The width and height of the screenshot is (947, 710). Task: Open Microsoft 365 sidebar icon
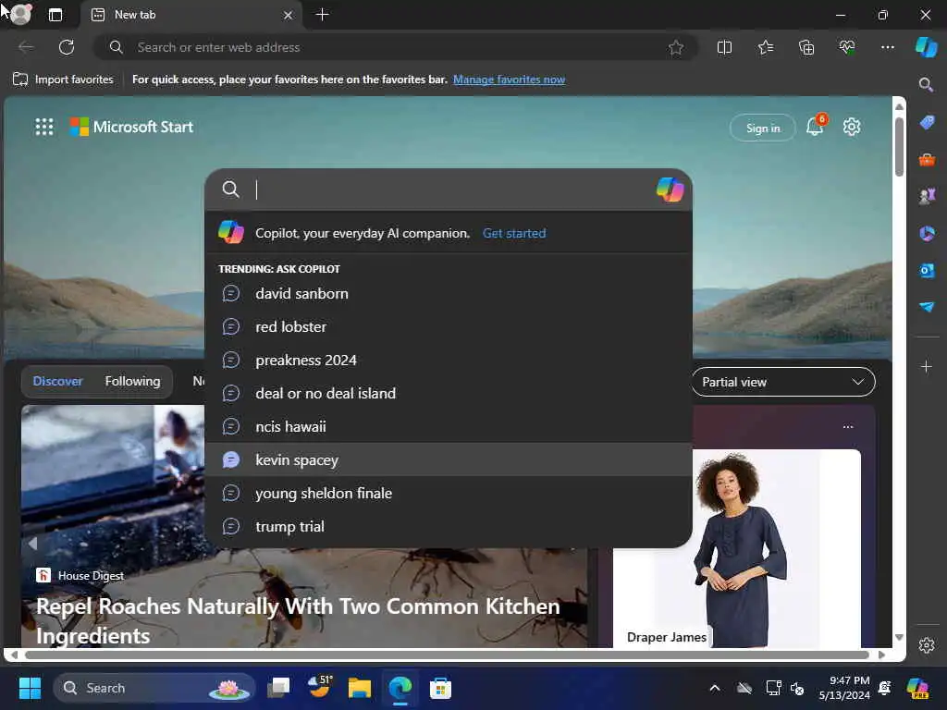point(927,233)
